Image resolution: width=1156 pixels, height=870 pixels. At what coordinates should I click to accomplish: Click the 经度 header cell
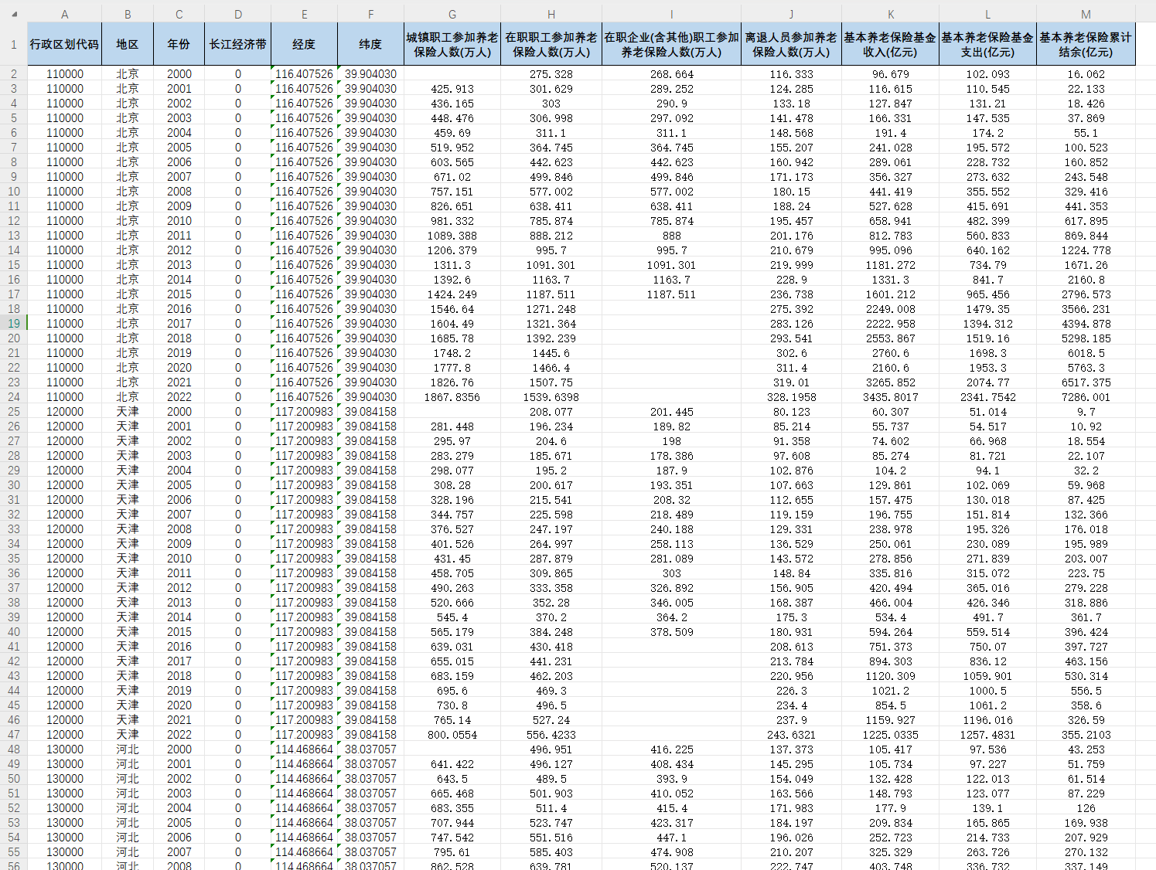point(304,44)
